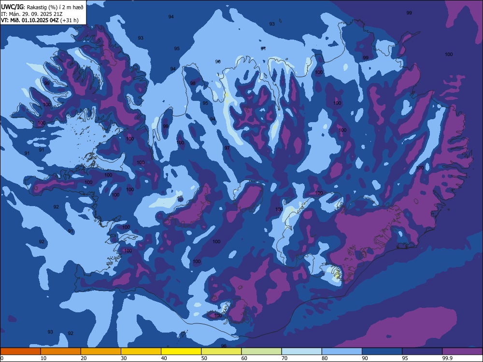Select the legend tick label '60'
483x362 pixels.
pyautogui.click(x=244, y=358)
